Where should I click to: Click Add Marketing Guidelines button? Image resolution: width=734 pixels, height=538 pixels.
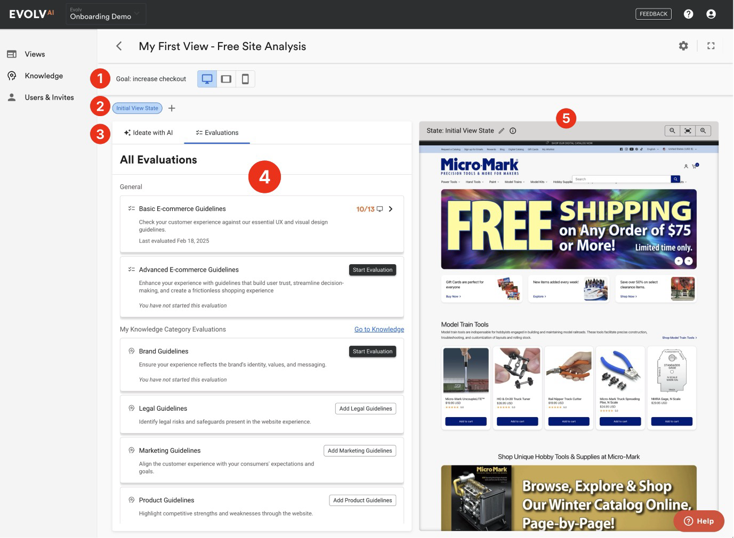pos(360,451)
